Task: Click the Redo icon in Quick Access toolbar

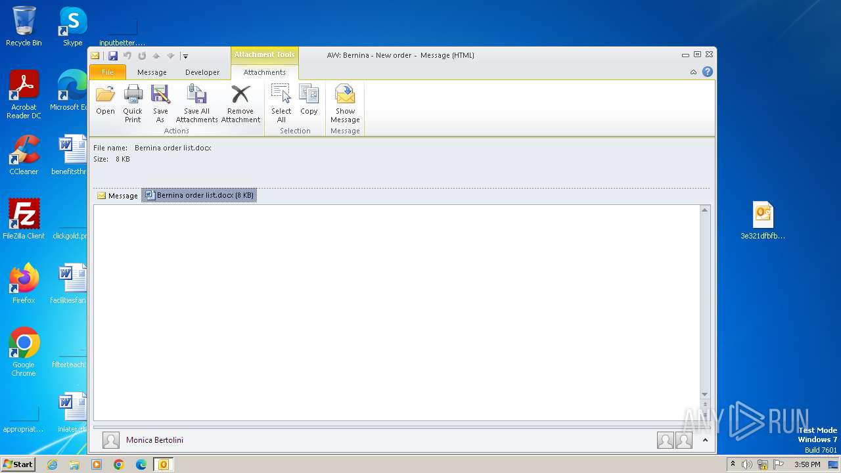Action: [x=142, y=56]
